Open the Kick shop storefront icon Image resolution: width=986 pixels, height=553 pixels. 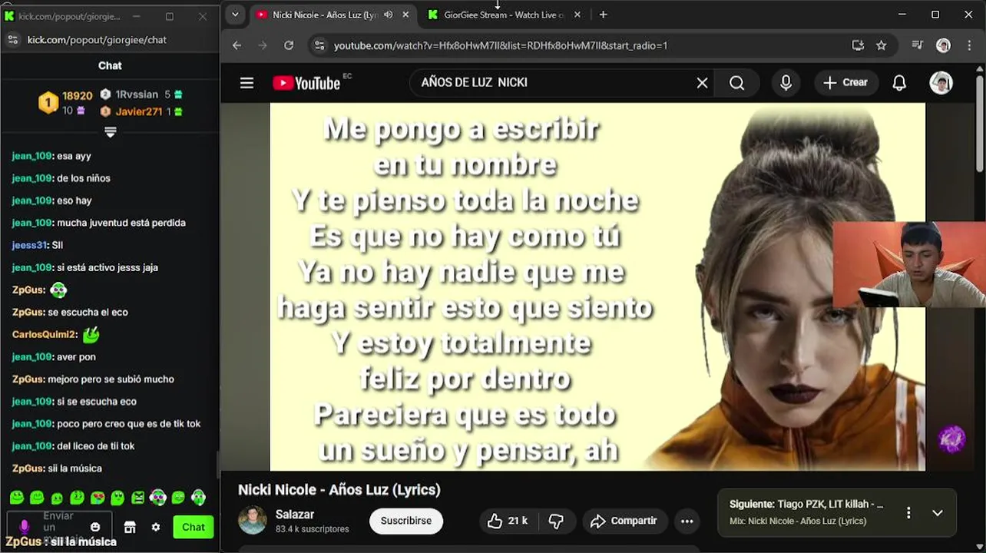[130, 527]
